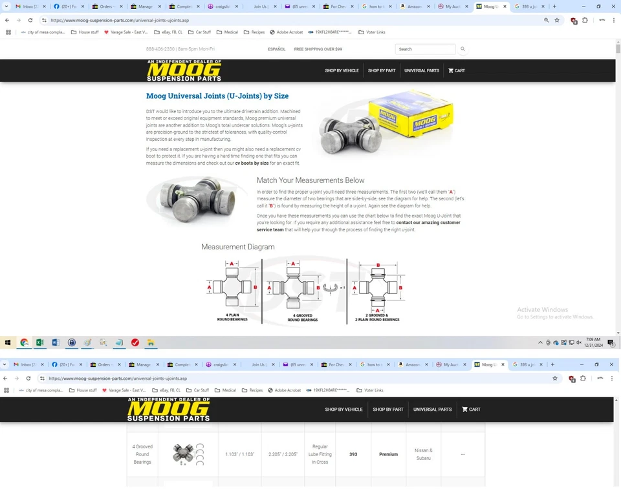Open the Adobe Acrobat bookmark in upper window
The width and height of the screenshot is (621, 491).
tap(287, 32)
